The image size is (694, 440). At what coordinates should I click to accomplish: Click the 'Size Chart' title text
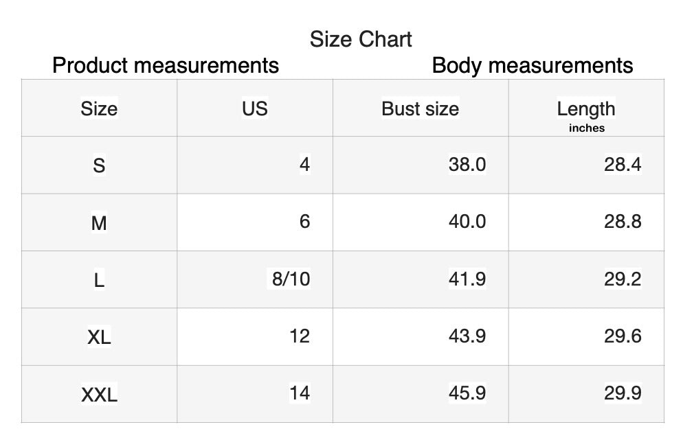point(361,39)
